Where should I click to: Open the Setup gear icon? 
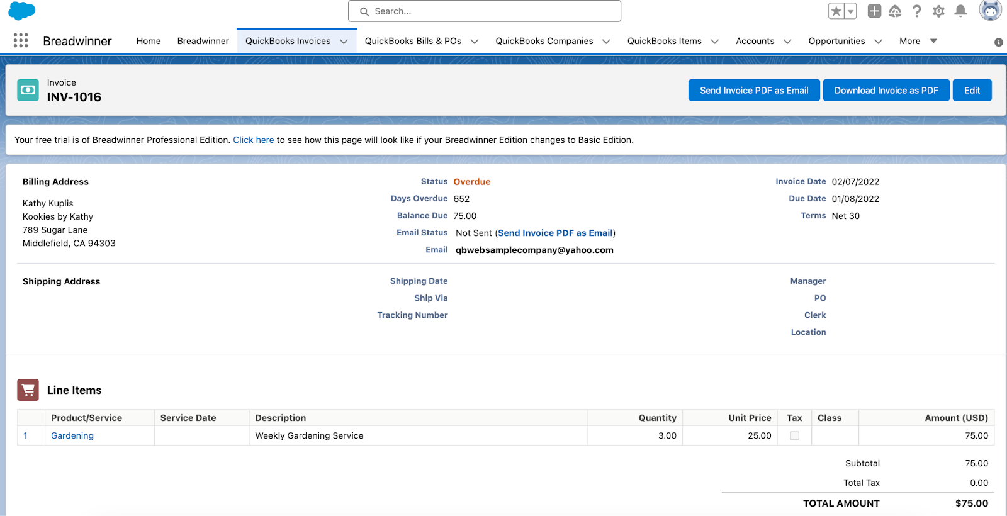coord(938,11)
